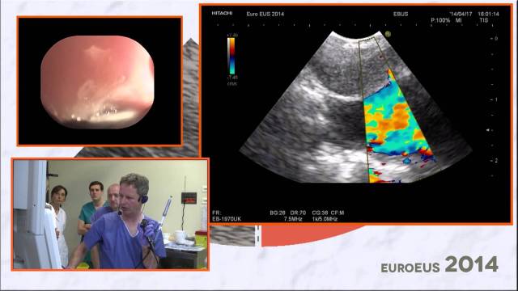
Task: Click the 16:01:14 time stamp
Action: click(x=488, y=15)
